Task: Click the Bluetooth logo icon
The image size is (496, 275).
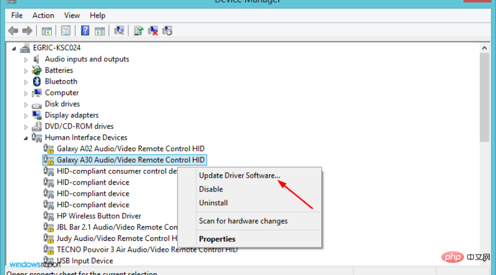Action: [x=37, y=81]
